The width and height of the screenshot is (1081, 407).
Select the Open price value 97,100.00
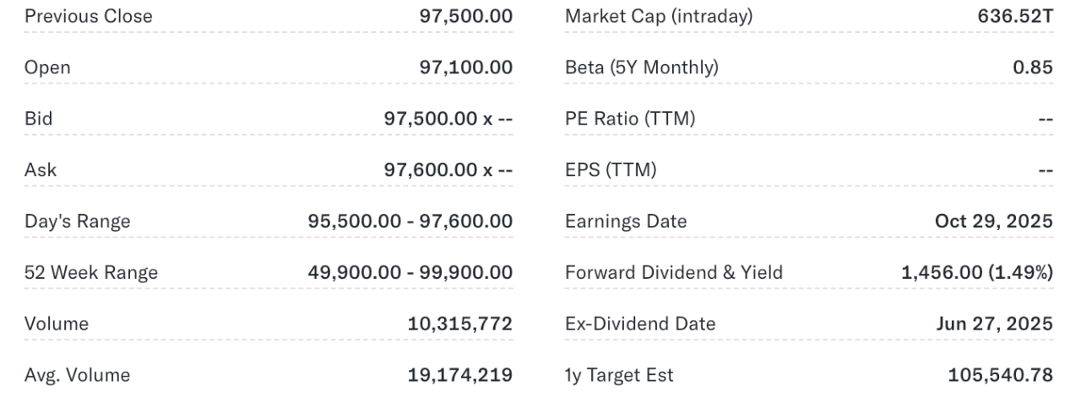coord(465,68)
